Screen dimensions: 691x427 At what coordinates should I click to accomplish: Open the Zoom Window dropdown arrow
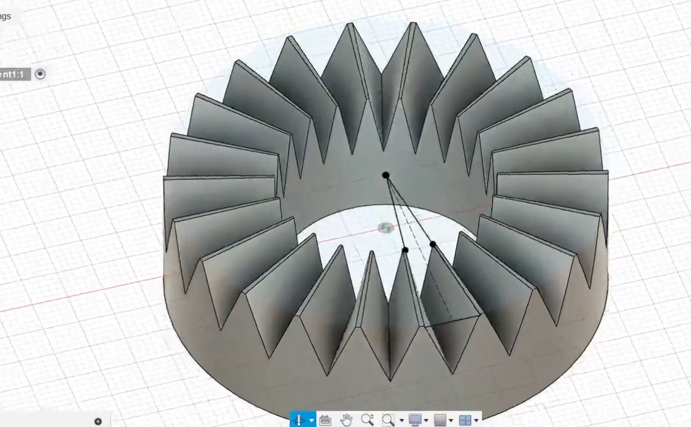click(401, 421)
